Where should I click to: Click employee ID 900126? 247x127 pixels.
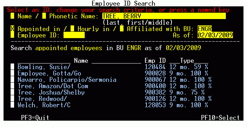click(x=155, y=98)
